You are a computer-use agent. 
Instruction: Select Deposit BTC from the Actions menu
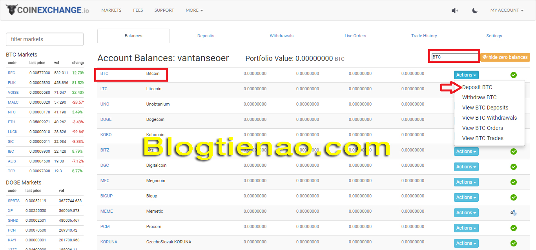pyautogui.click(x=477, y=87)
